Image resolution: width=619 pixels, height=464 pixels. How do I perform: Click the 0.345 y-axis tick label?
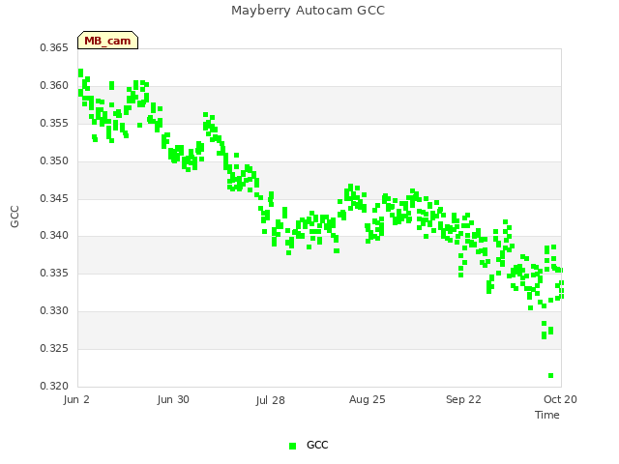(54, 198)
